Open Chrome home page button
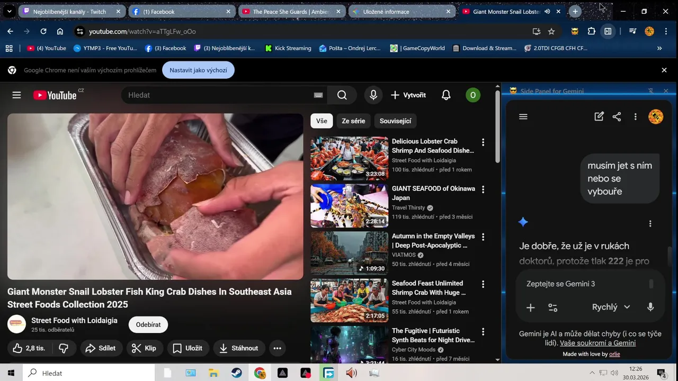This screenshot has height=381, width=678. (x=60, y=31)
